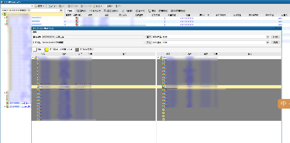Click the gray legend color swatch
This screenshot has height=143, width=290.
pyautogui.click(x=77, y=49)
